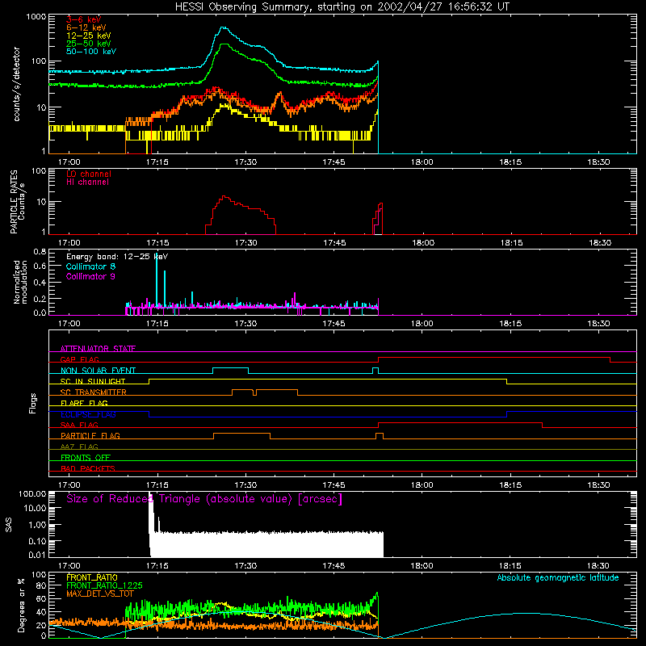646x646 pixels.
Task: Select the Collimator 9 legend entry
Action: [90, 276]
